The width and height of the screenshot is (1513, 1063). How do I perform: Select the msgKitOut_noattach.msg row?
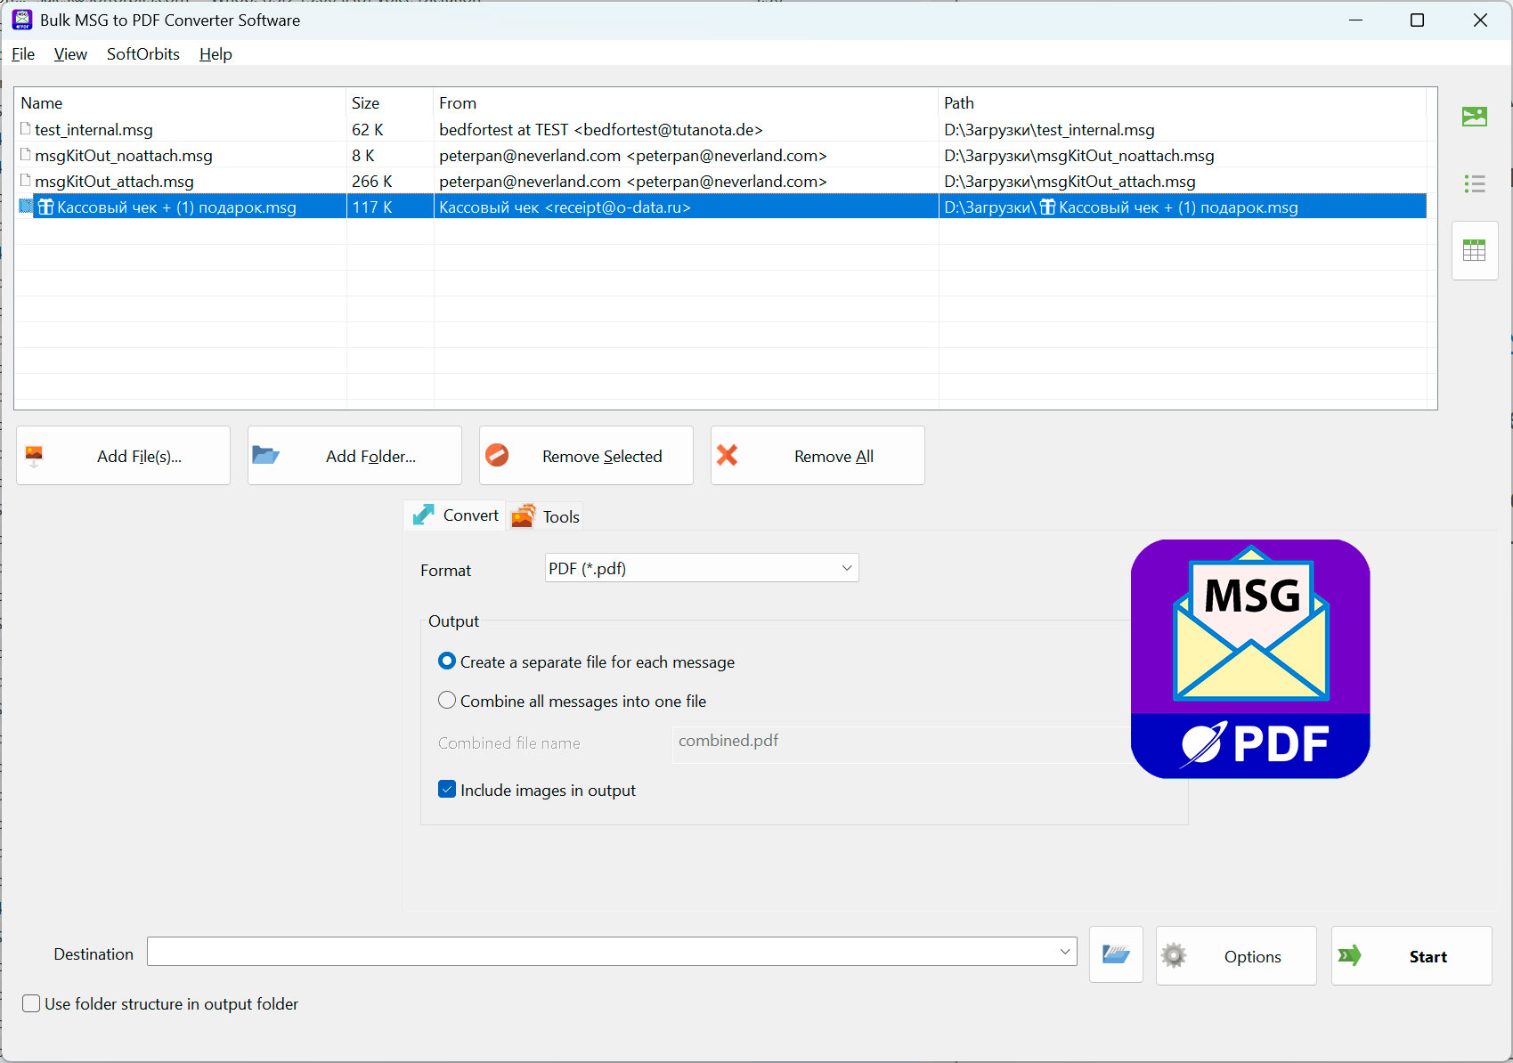click(x=720, y=156)
